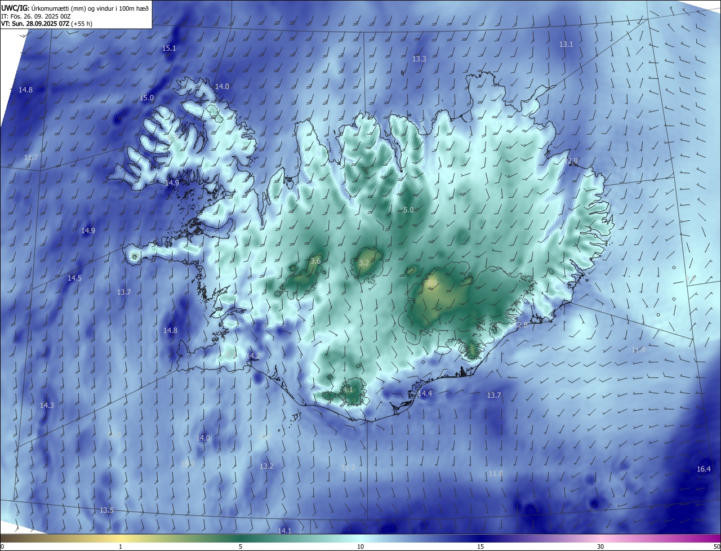Click the 13.3 value label

(x=419, y=59)
